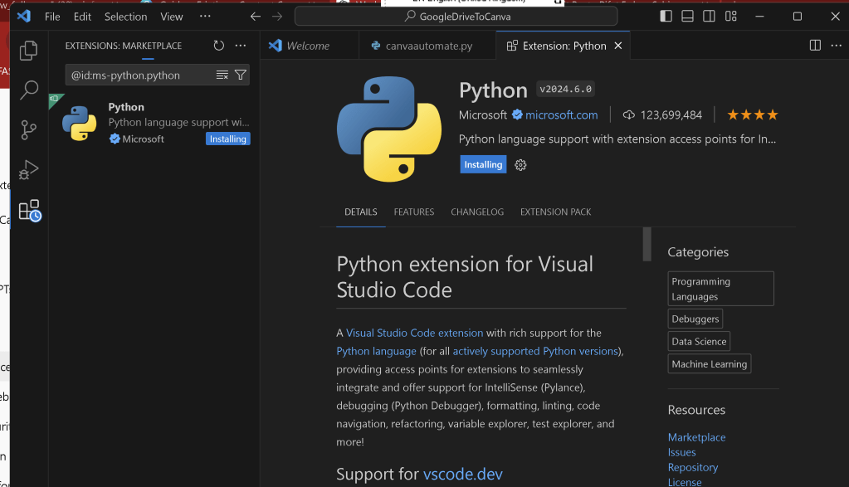Image resolution: width=849 pixels, height=487 pixels.
Task: Open the Run and Debug view
Action: [29, 170]
